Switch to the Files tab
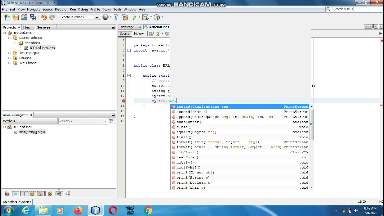Image resolution: width=384 pixels, height=216 pixels. [26, 27]
